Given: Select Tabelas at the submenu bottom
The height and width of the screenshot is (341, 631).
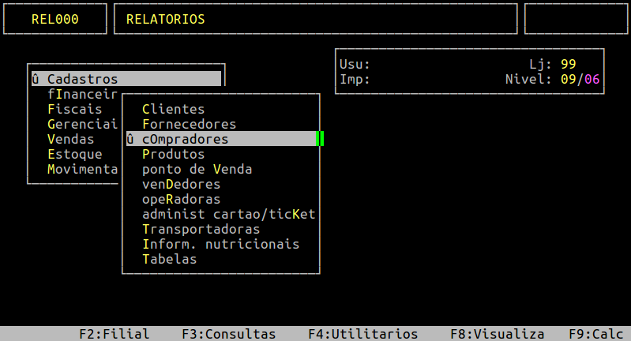Looking at the screenshot, I should coord(170,259).
